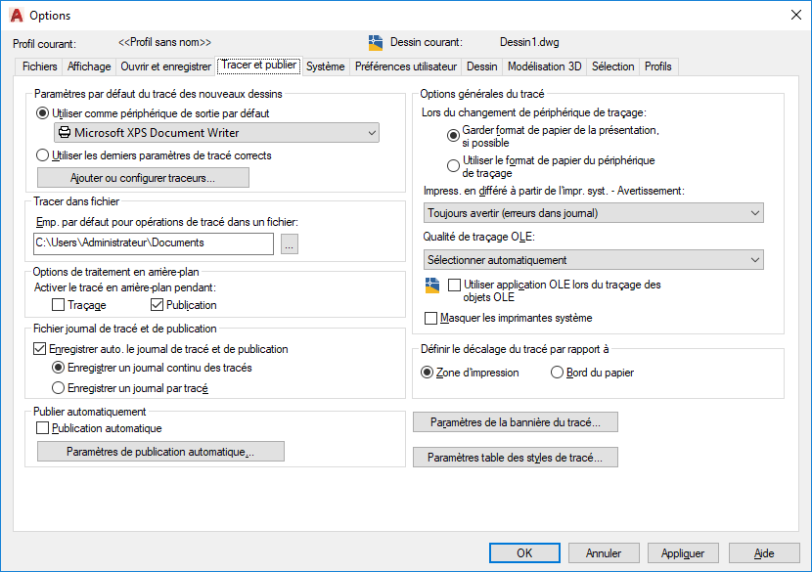Choose Enregistrer un journal par tracé
This screenshot has width=812, height=572.
tap(59, 388)
